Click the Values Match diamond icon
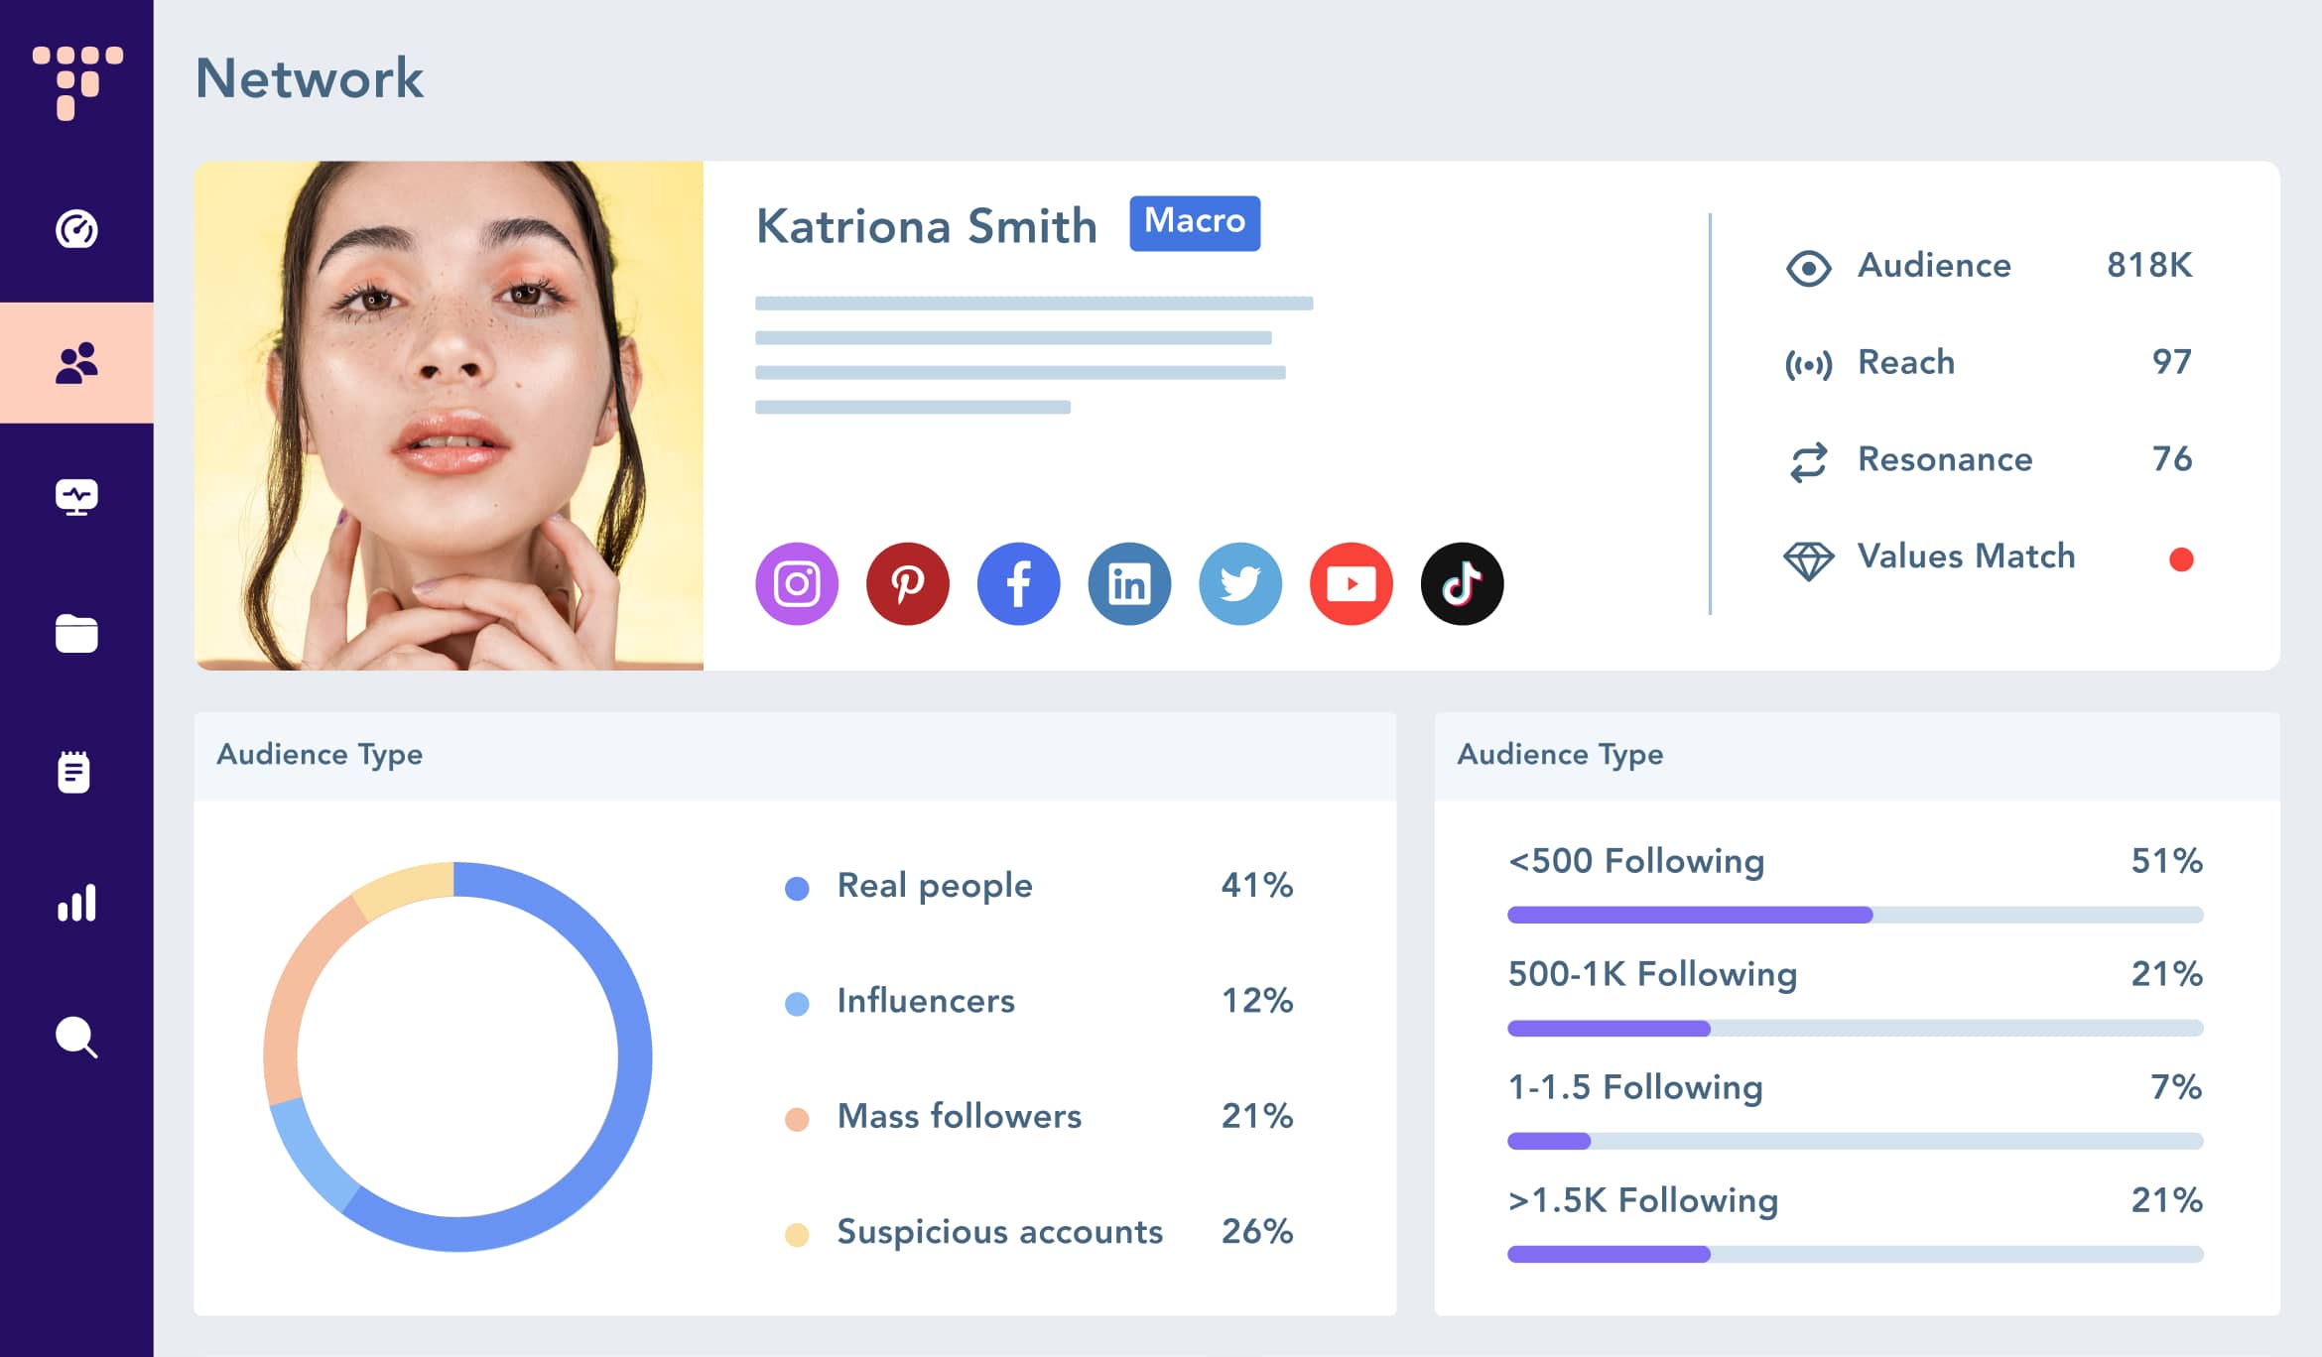2322x1357 pixels. [1808, 560]
